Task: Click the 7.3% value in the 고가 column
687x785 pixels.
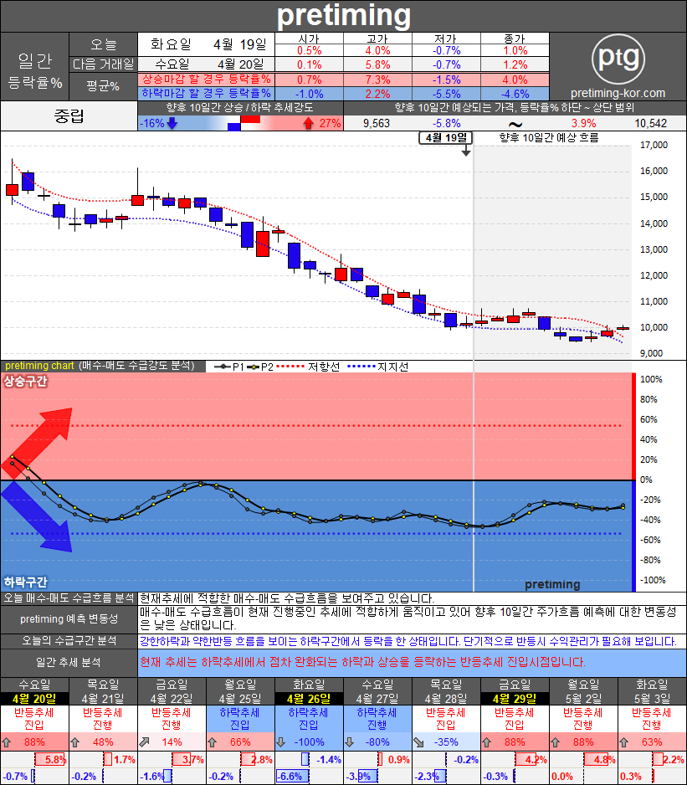Action: tap(377, 80)
